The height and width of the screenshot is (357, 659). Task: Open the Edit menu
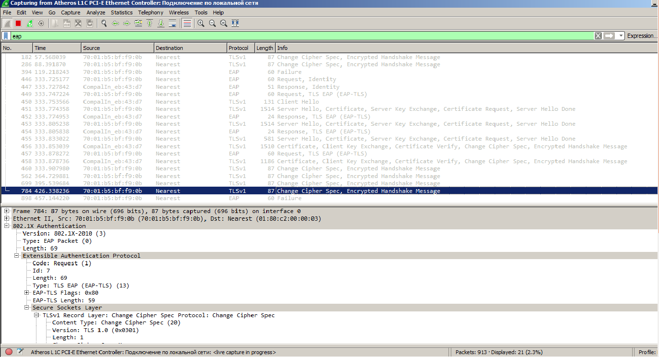[22, 12]
